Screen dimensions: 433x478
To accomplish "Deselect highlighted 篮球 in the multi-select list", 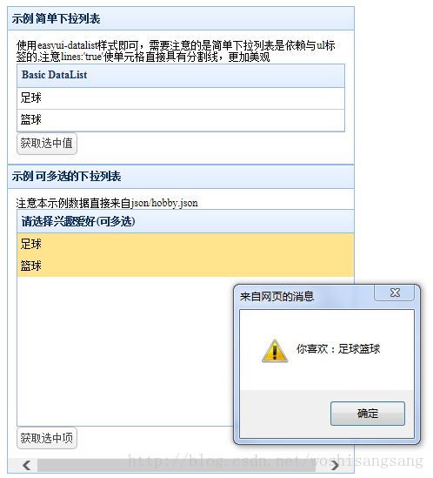I will tap(185, 266).
